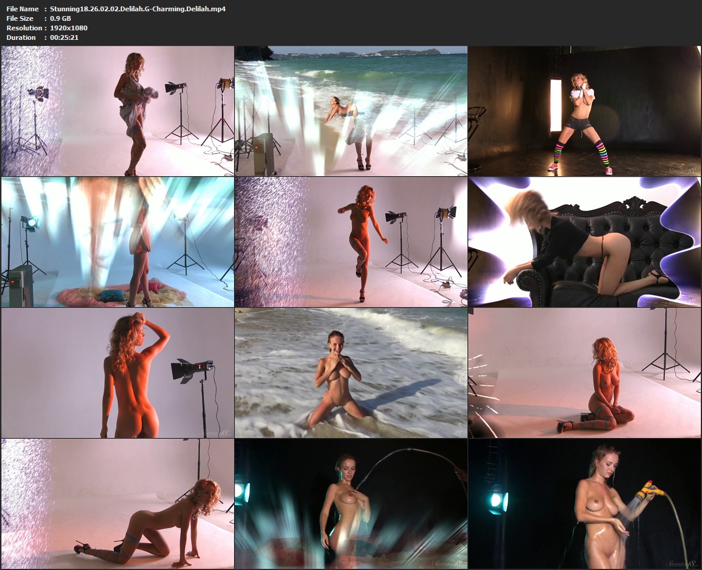
Task: Click the 1920x1080 resolution value
Action: pyautogui.click(x=68, y=28)
